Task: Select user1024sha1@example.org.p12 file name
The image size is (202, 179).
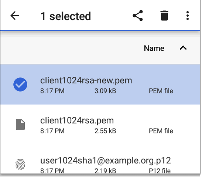Action: coord(106,160)
